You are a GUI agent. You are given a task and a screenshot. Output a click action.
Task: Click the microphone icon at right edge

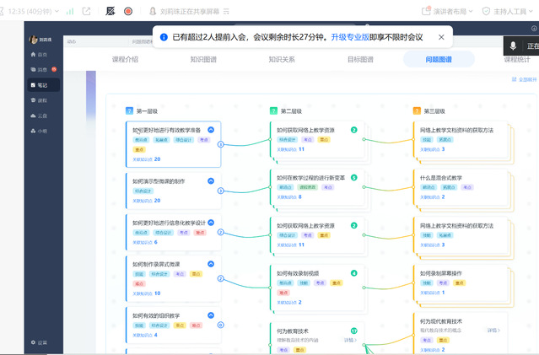tap(513, 46)
